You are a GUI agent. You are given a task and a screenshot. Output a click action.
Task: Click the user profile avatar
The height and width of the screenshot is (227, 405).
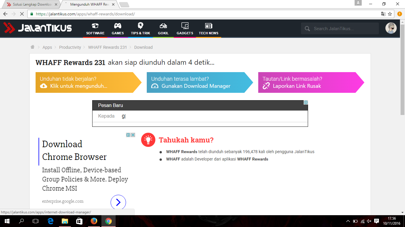[x=391, y=28]
